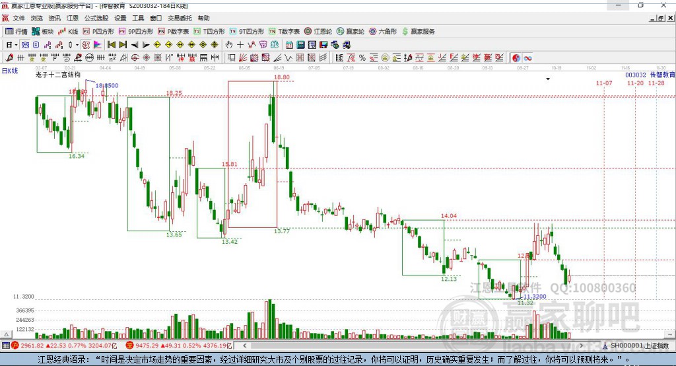Expand the 日 period dropdown arrow
Viewport: 676px width, 366px height.
pyautogui.click(x=16, y=45)
